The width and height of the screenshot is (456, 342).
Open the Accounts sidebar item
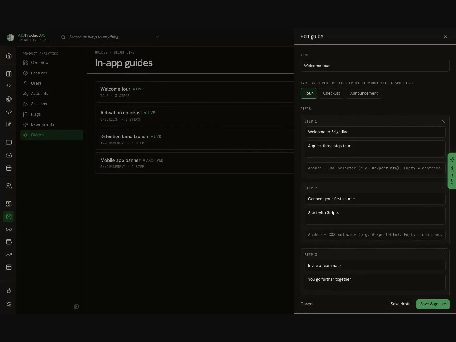click(x=52, y=94)
